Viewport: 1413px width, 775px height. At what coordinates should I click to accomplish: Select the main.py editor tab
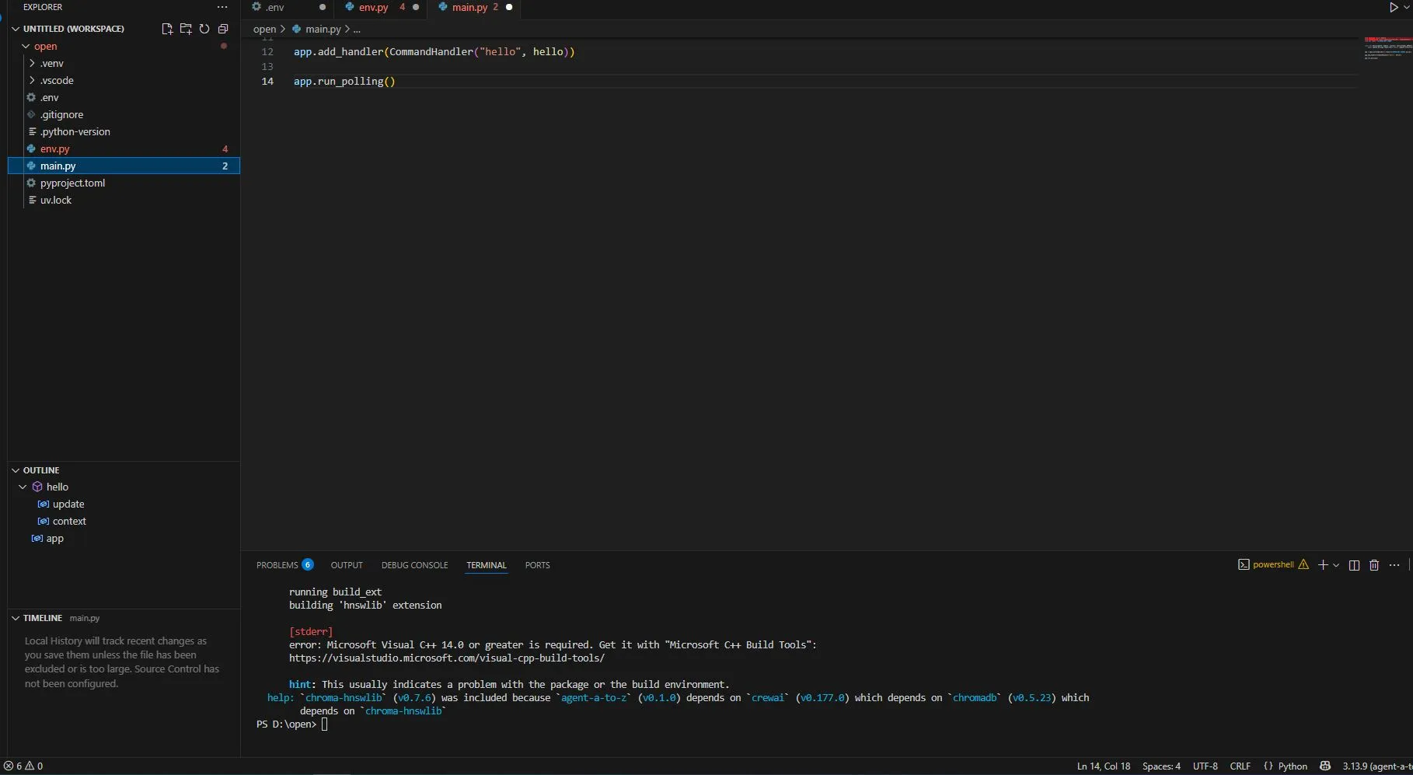click(475, 8)
